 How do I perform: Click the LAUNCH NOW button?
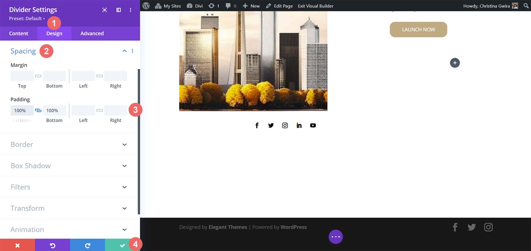point(418,29)
